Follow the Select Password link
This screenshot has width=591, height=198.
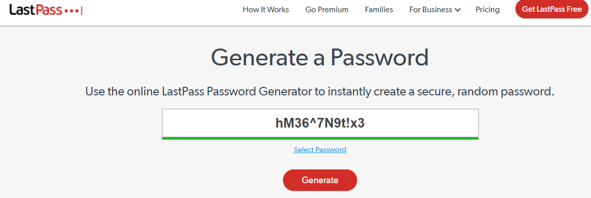point(320,150)
